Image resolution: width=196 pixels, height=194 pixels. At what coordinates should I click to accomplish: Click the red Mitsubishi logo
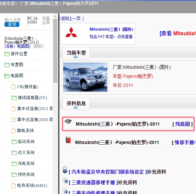71,32
